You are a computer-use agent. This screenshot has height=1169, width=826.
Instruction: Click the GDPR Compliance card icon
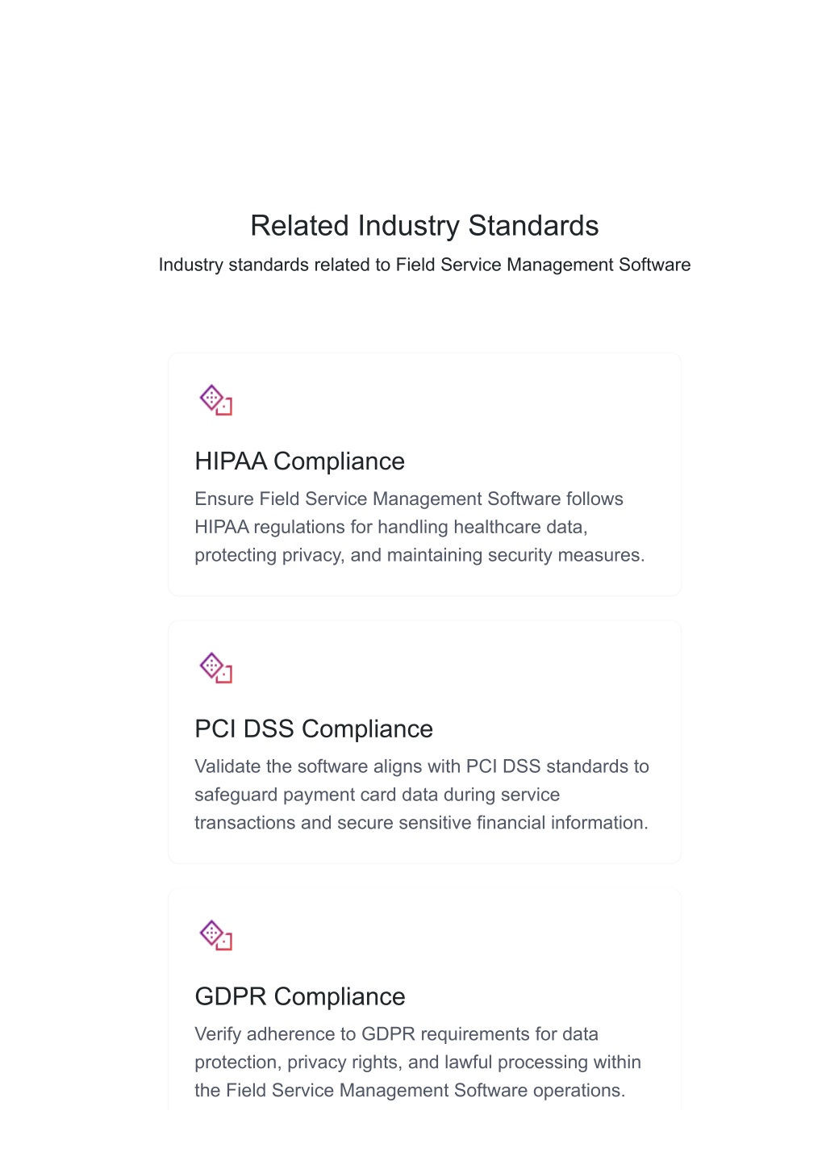coord(215,935)
